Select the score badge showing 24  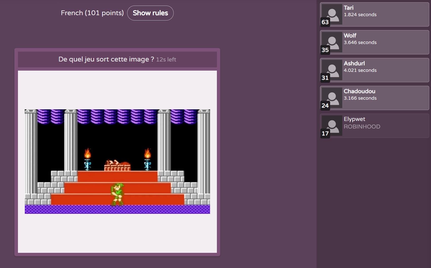click(x=325, y=106)
